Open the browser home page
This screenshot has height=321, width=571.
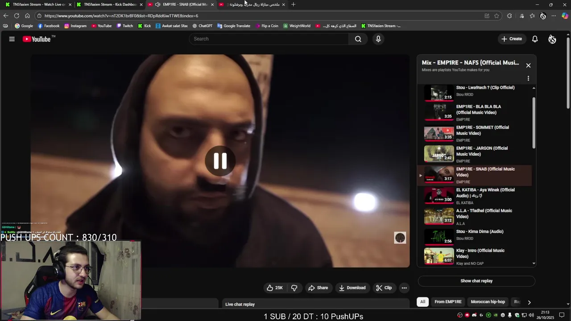(27, 16)
